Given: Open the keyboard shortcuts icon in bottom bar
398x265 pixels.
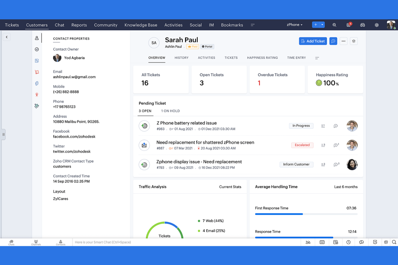Looking at the screenshot, I should click(x=322, y=242).
